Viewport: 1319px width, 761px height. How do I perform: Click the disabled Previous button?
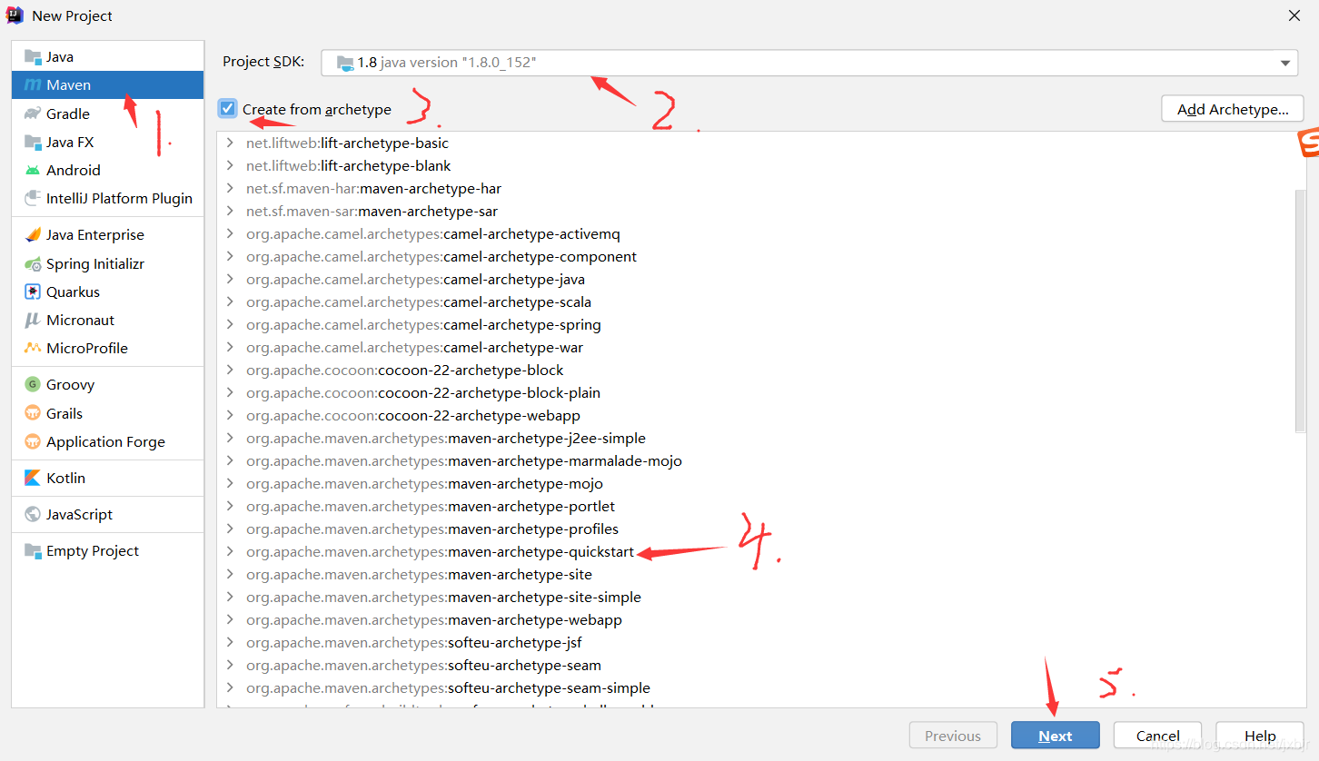953,736
